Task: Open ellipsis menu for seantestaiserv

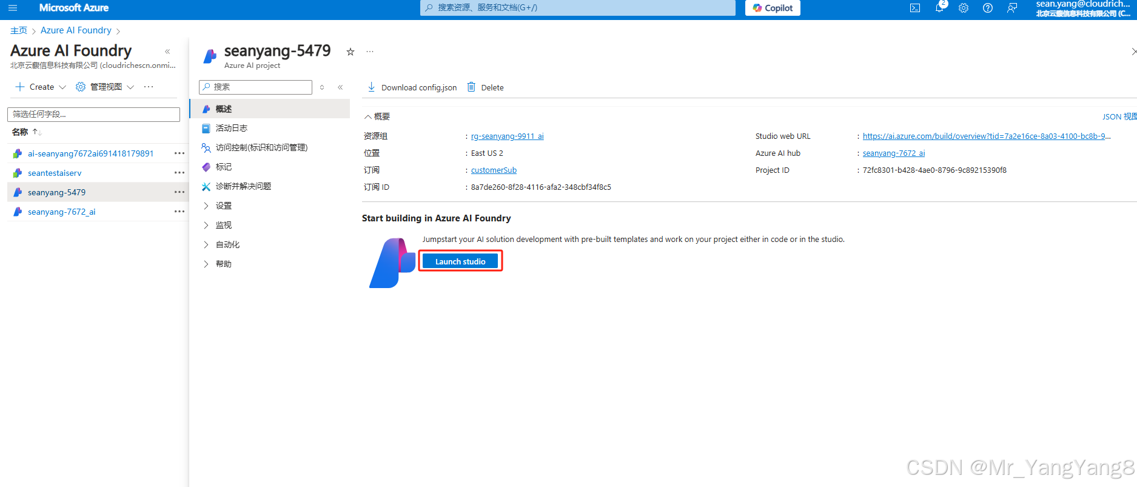Action: click(179, 173)
